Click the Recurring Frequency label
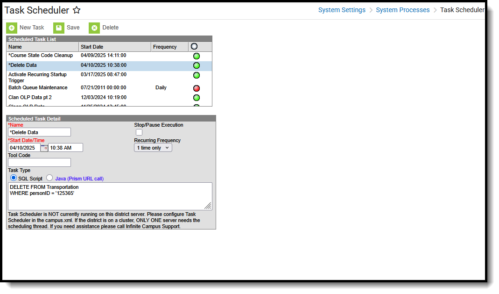 click(x=157, y=141)
